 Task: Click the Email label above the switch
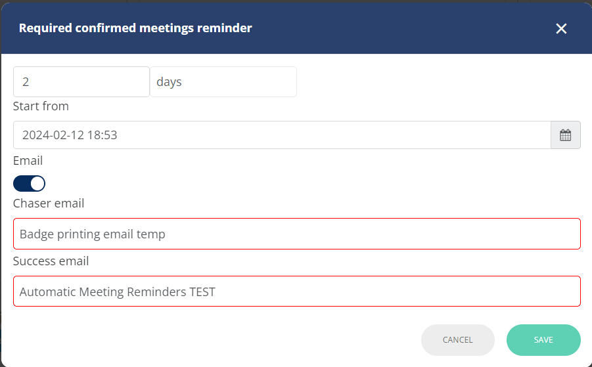(28, 161)
